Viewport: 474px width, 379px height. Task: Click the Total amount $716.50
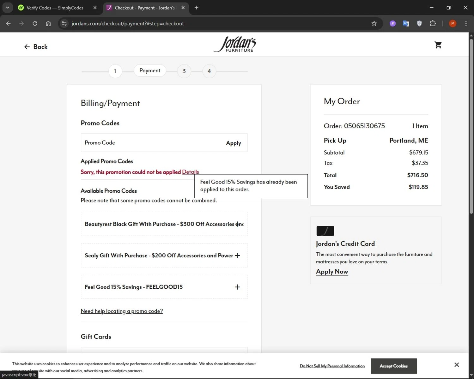(x=417, y=175)
